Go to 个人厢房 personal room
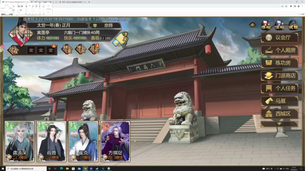This screenshot has height=171, width=305. point(279,50)
